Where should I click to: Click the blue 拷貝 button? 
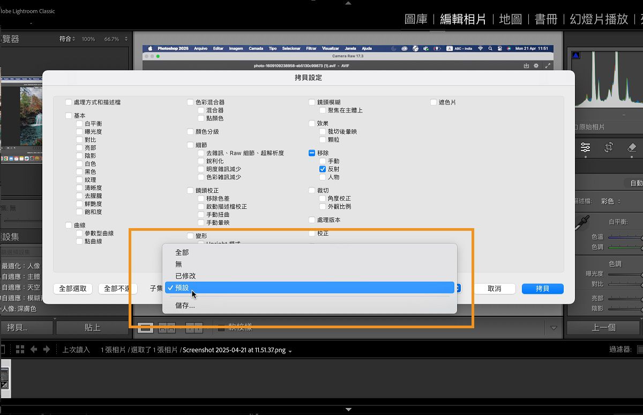tap(542, 288)
